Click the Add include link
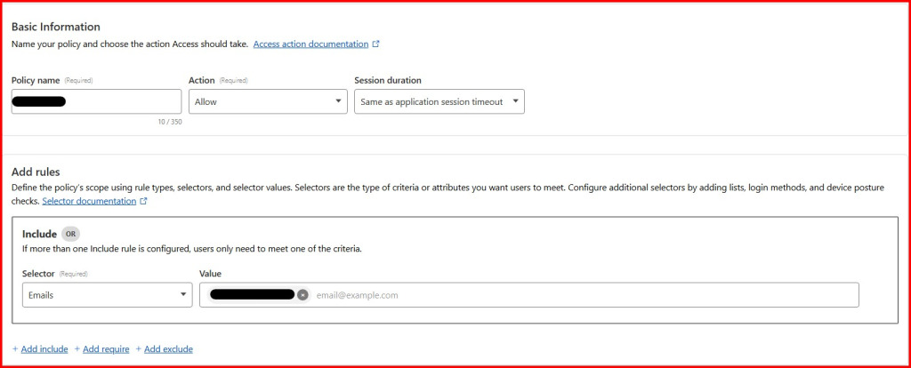 pyautogui.click(x=44, y=349)
